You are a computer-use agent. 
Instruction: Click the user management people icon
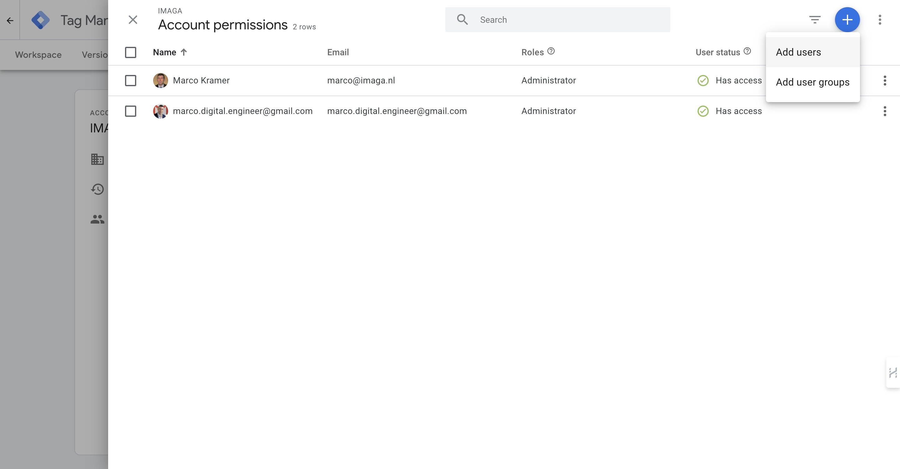tap(97, 219)
